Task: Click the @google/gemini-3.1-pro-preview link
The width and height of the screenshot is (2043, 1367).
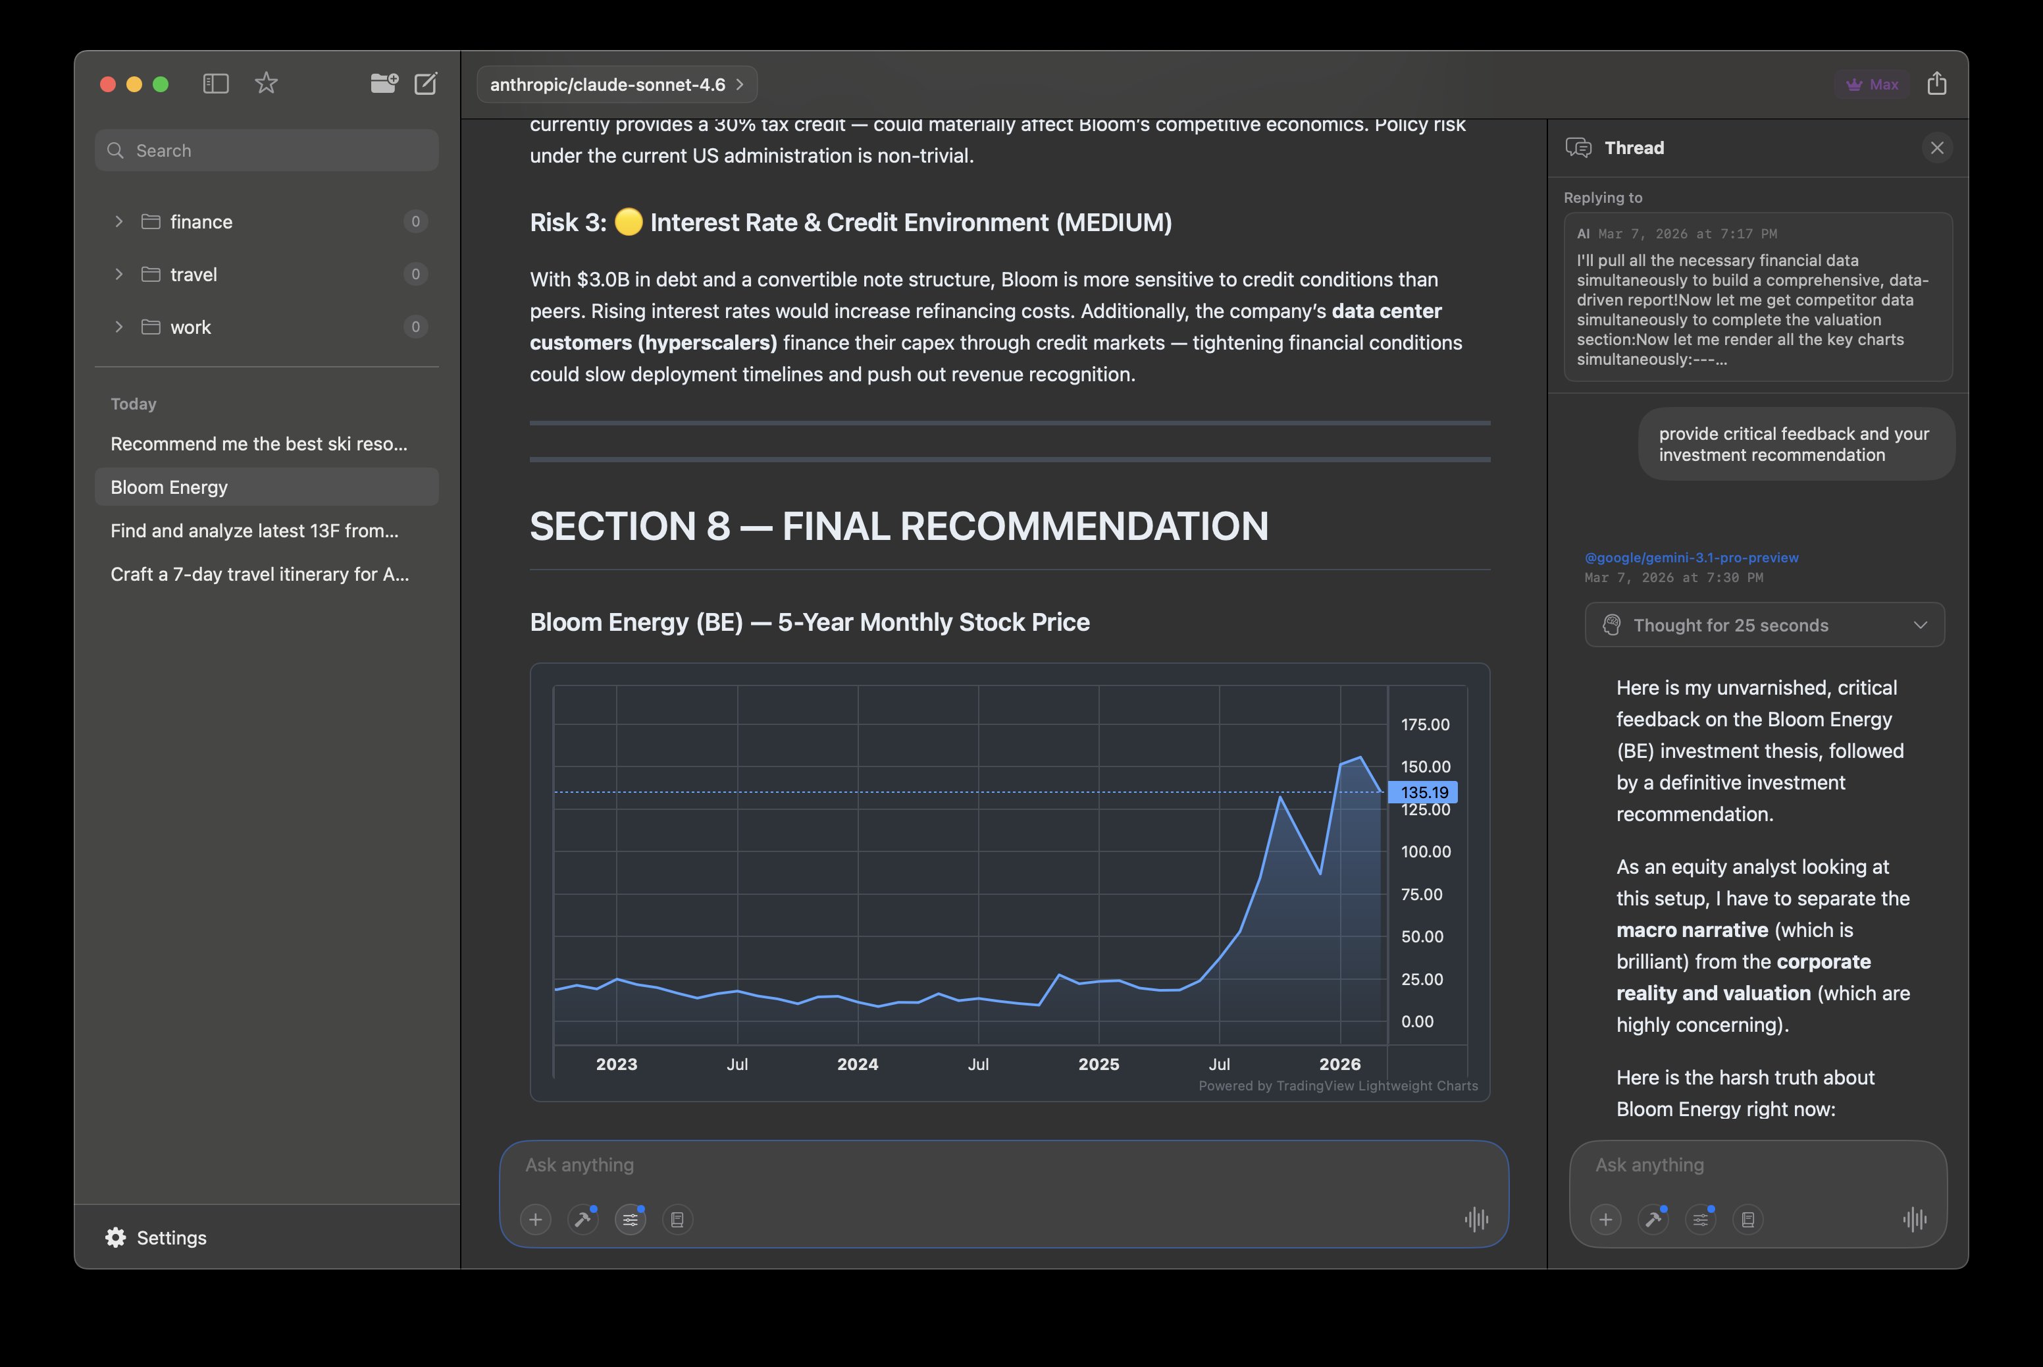Action: tap(1690, 558)
